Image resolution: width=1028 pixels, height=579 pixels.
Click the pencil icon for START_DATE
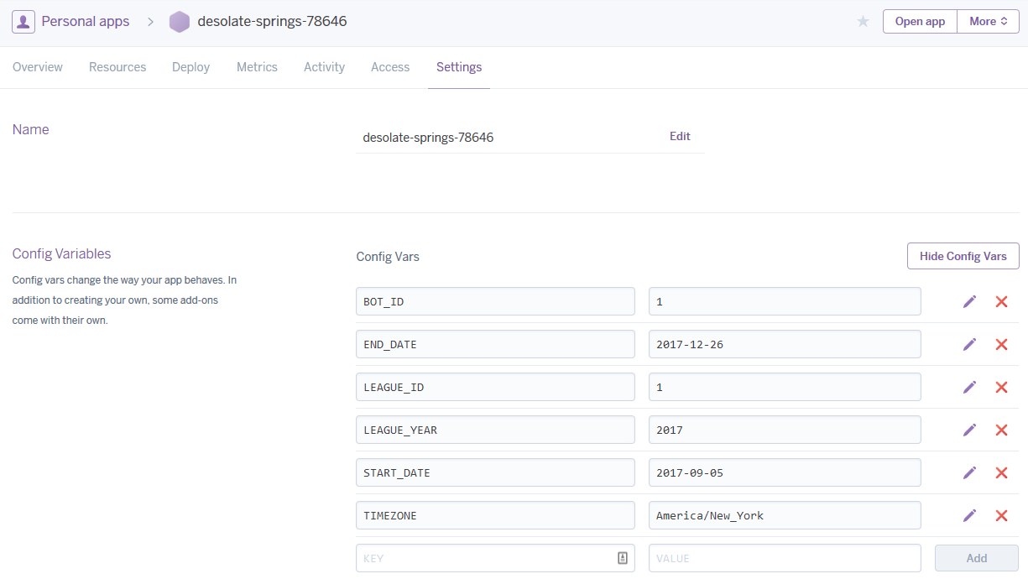click(969, 472)
